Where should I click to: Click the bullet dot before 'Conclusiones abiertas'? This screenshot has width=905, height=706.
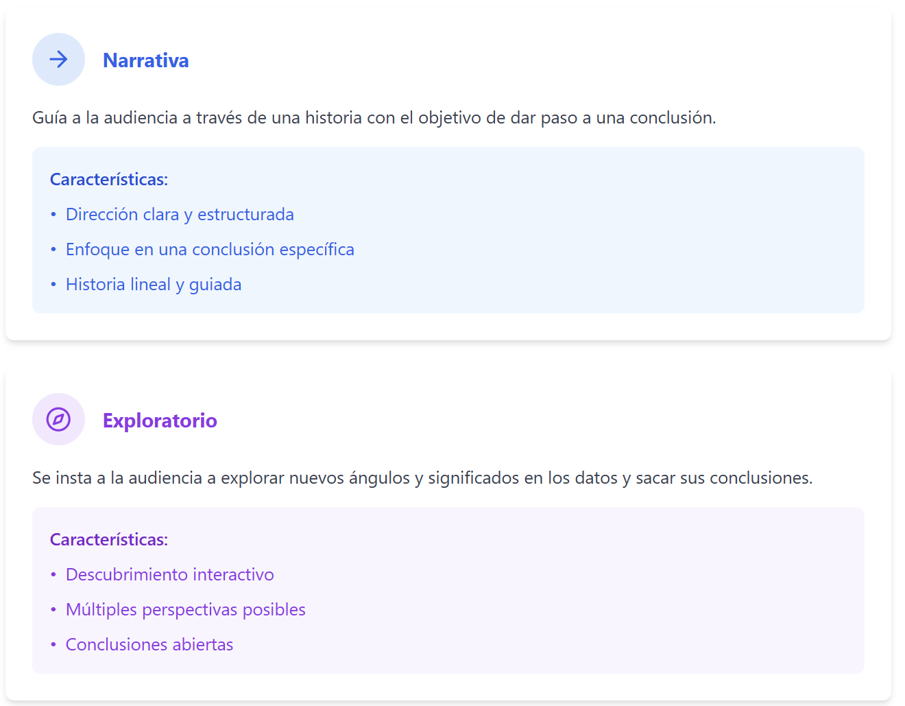(53, 645)
